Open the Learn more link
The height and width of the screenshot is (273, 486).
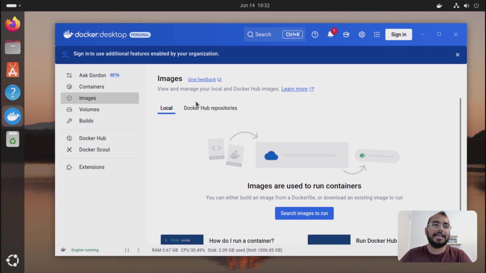294,89
